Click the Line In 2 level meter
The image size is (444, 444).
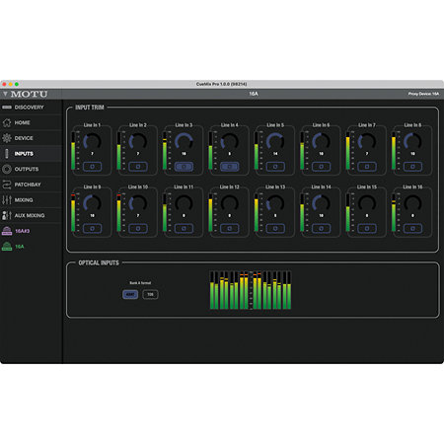pyautogui.click(x=118, y=151)
